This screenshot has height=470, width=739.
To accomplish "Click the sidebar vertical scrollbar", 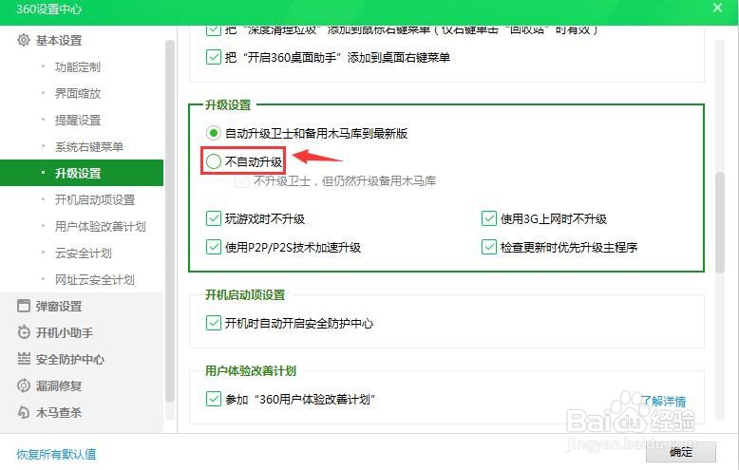I will tap(170, 221).
